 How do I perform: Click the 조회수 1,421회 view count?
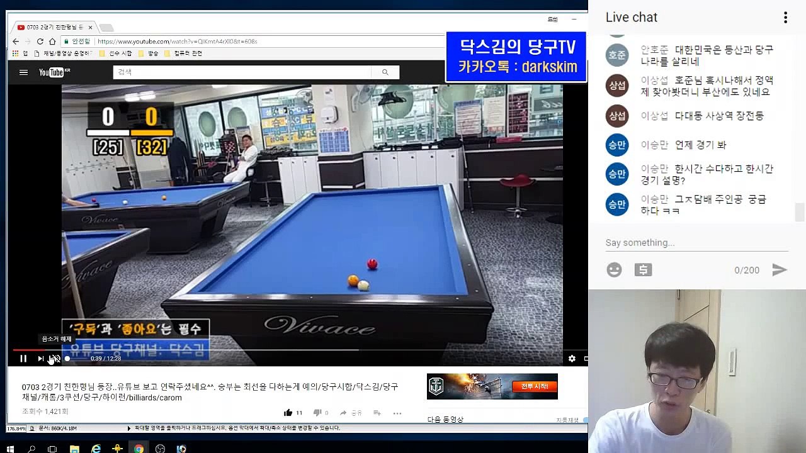[45, 411]
